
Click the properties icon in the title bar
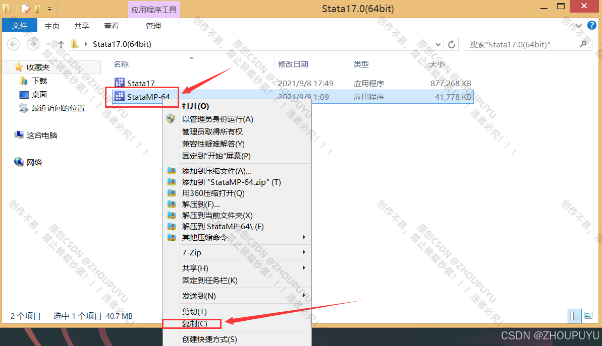[x=26, y=9]
